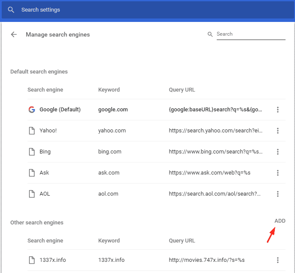Open the three-dot menu for Bing

[278, 152]
